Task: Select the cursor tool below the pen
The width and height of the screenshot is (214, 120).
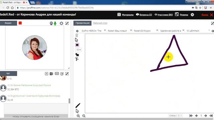Action: (x=77, y=111)
